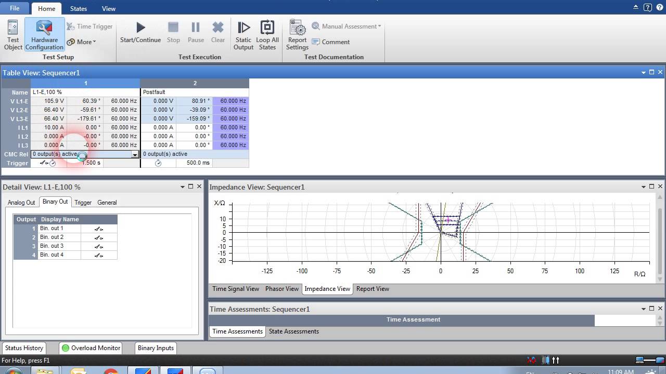
Task: Enable Loop All States
Action: point(267,35)
